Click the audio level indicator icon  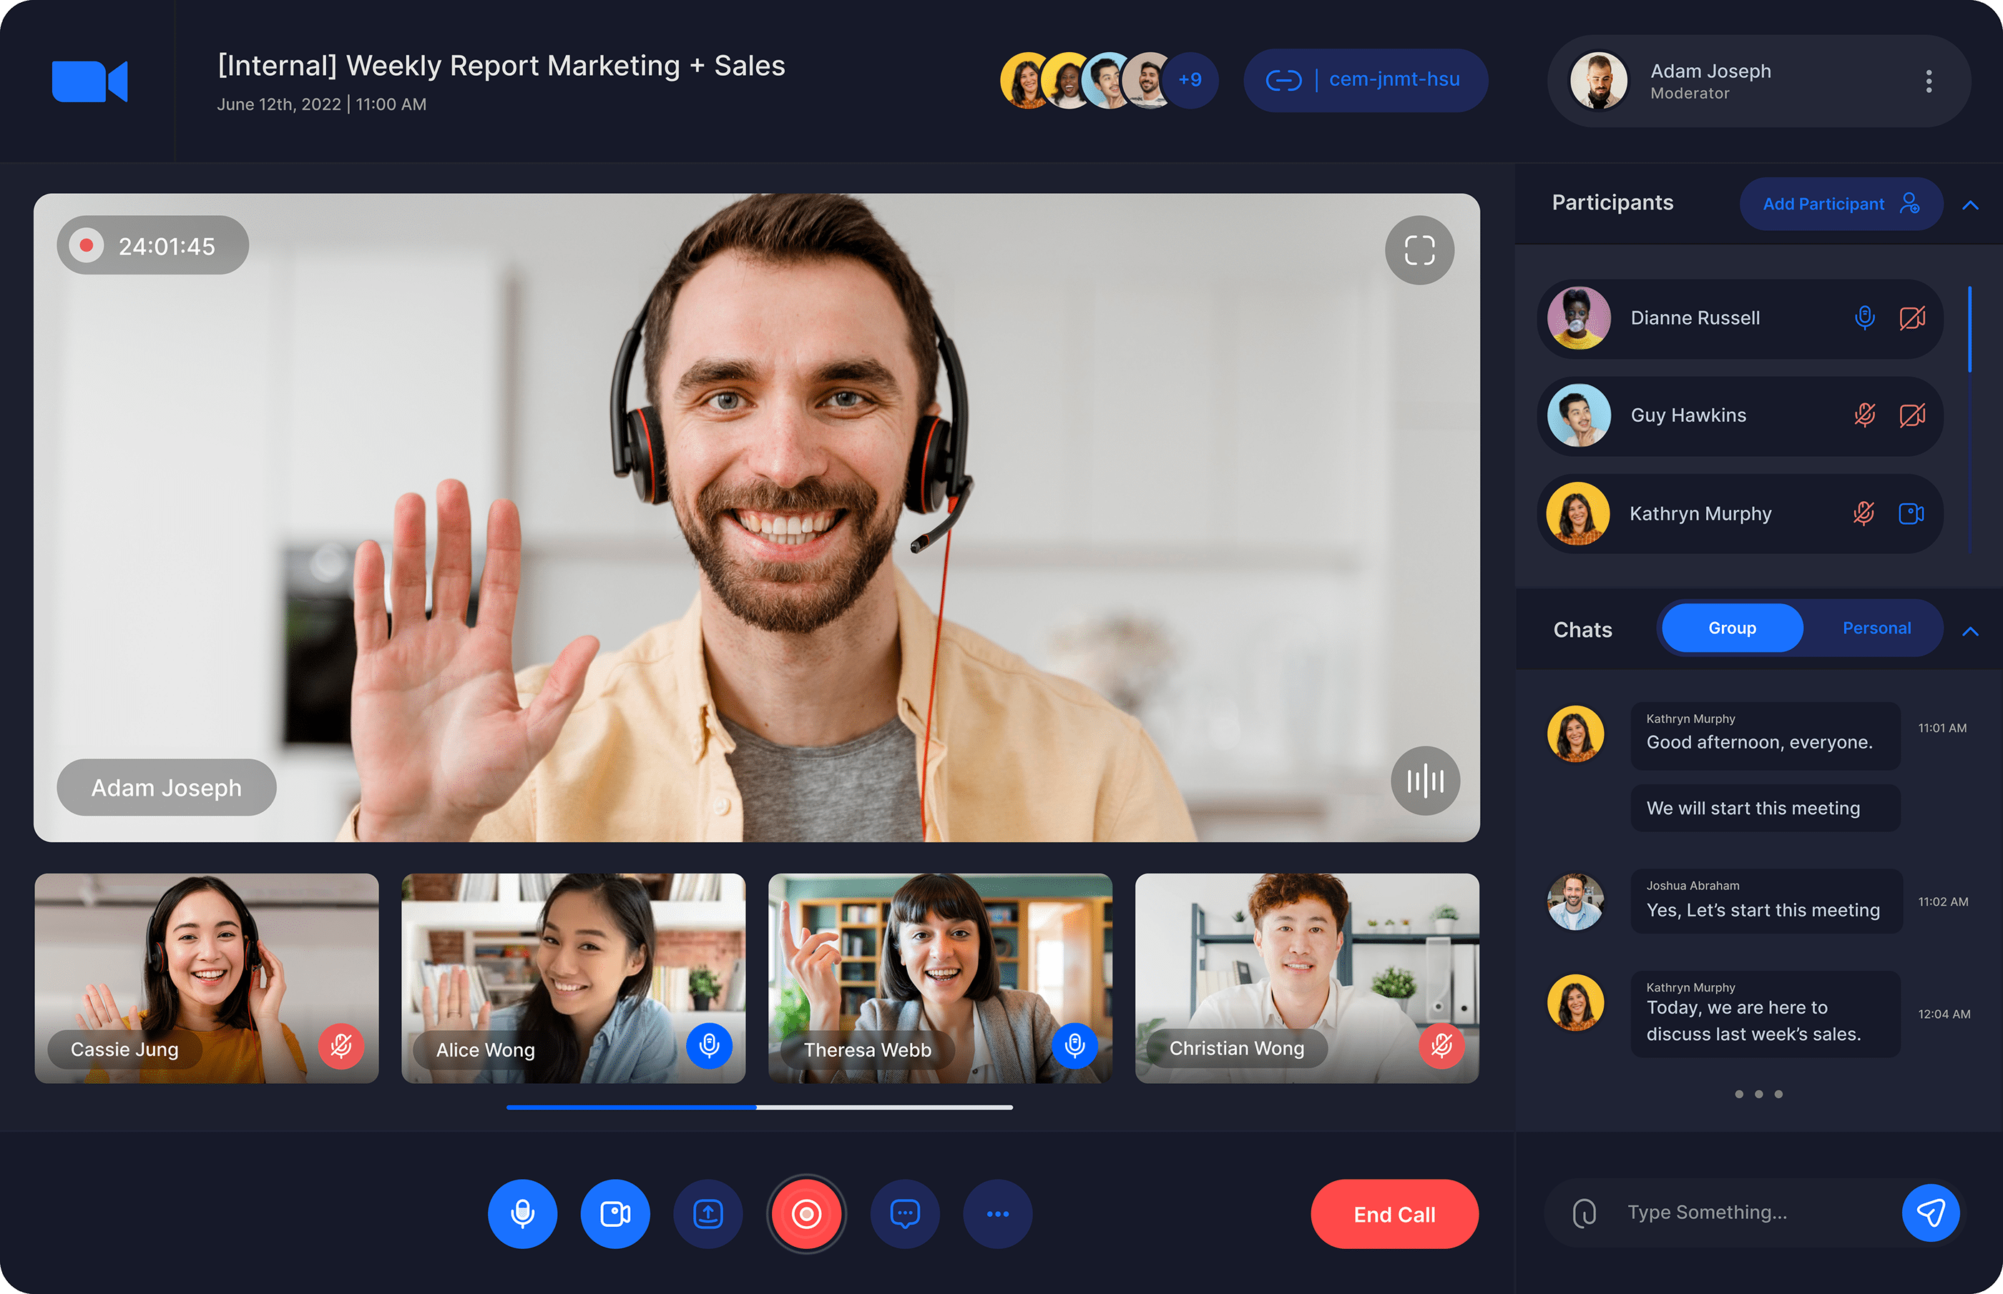pyautogui.click(x=1422, y=779)
